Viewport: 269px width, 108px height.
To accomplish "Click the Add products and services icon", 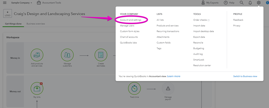I will (37, 55).
